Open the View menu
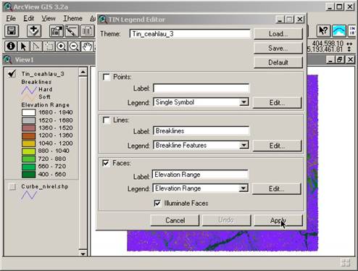 (49, 18)
